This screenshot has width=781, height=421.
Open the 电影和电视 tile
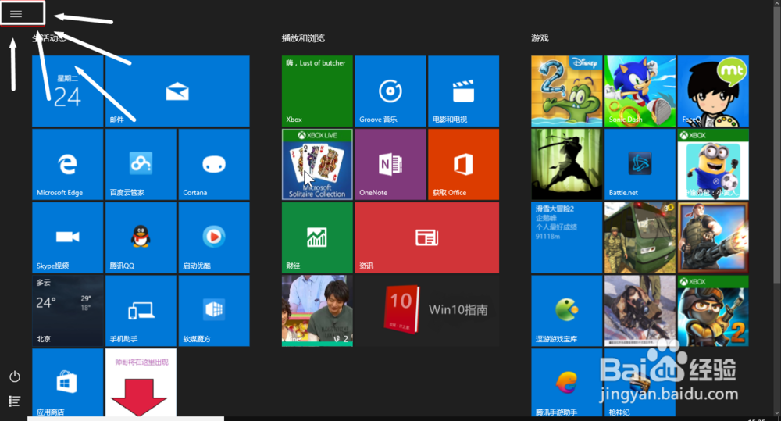coord(464,91)
